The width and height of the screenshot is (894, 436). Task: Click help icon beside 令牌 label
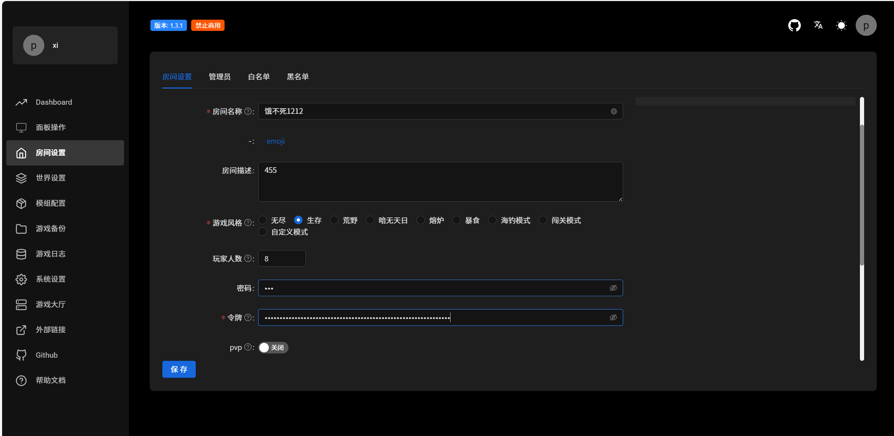coord(248,318)
